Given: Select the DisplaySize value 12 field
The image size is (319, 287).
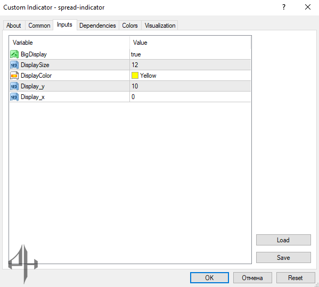Looking at the screenshot, I should tap(190, 65).
